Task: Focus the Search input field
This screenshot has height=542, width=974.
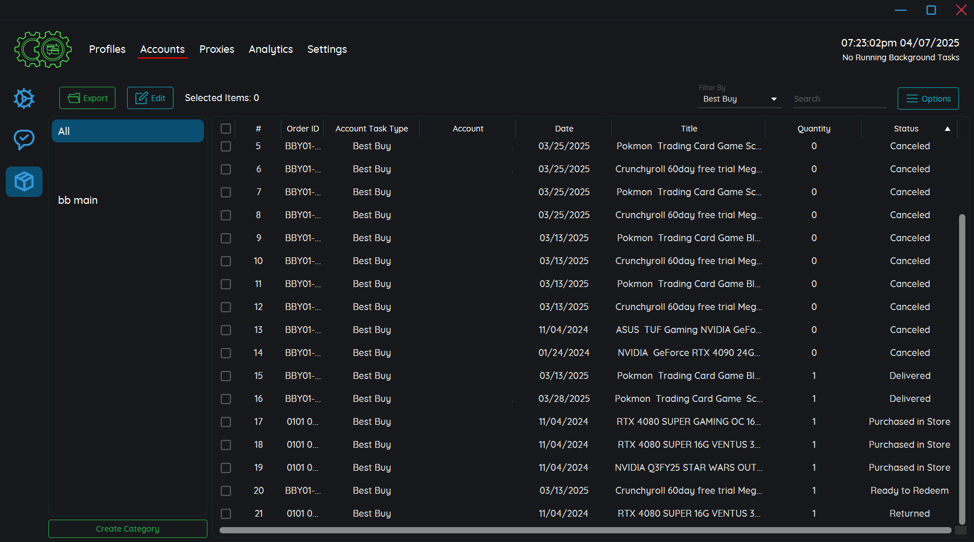Action: pos(838,99)
